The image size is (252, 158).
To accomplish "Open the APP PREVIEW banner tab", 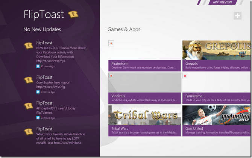I will (x=223, y=2).
